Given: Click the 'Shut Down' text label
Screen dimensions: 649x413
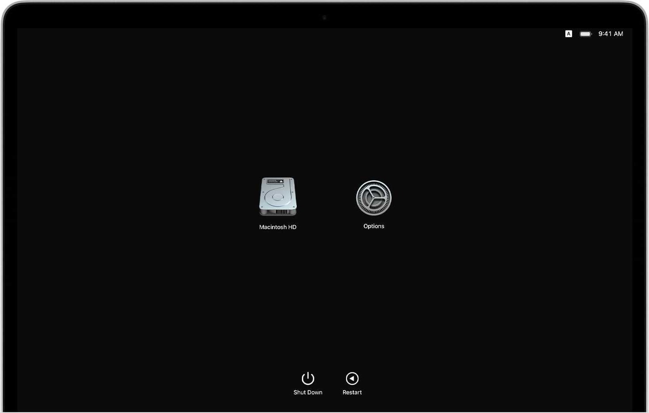Looking at the screenshot, I should pyautogui.click(x=308, y=392).
